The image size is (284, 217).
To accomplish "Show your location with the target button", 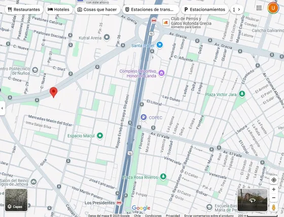I will click(274, 180).
